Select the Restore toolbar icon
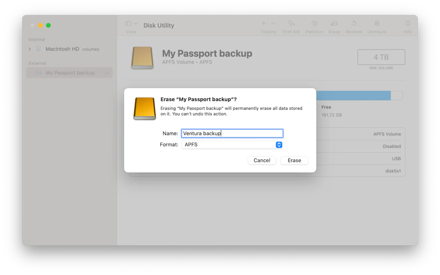The height and width of the screenshot is (275, 440). [x=354, y=24]
